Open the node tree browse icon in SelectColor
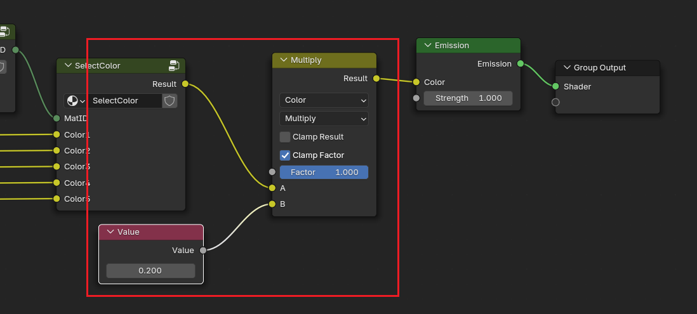The image size is (697, 314). click(x=76, y=101)
